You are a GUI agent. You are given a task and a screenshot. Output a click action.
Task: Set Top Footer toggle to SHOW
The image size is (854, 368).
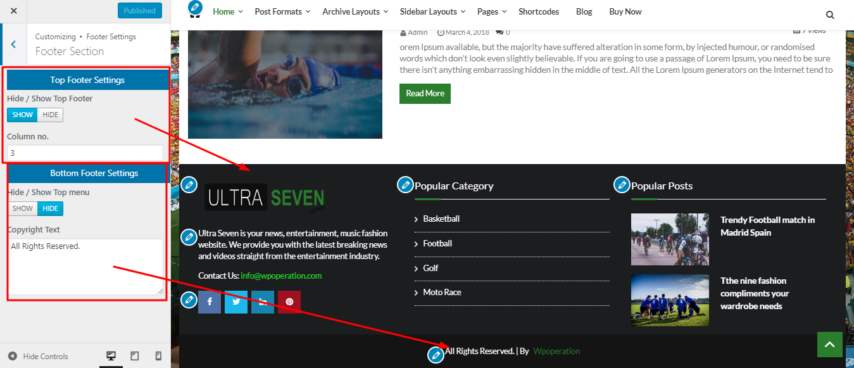pyautogui.click(x=23, y=115)
